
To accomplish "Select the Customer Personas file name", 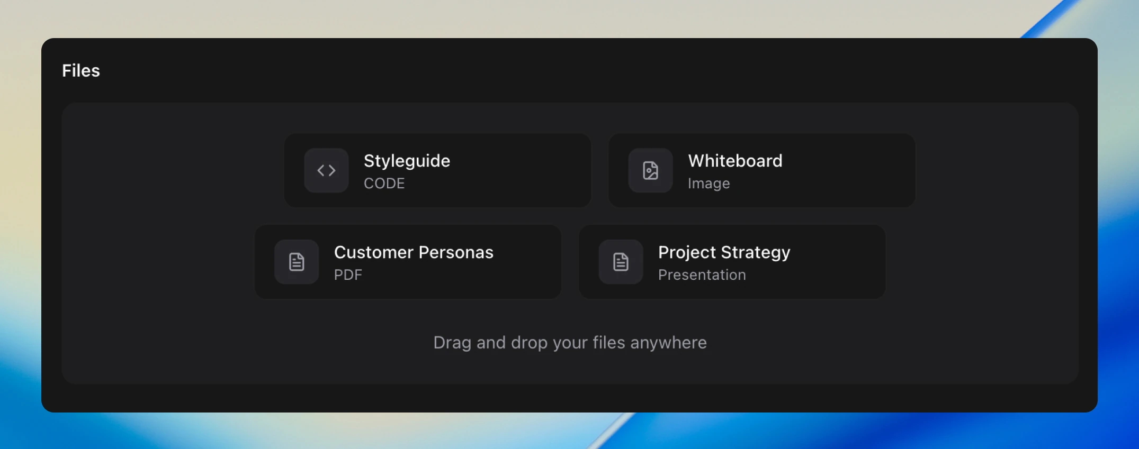I will tap(414, 252).
